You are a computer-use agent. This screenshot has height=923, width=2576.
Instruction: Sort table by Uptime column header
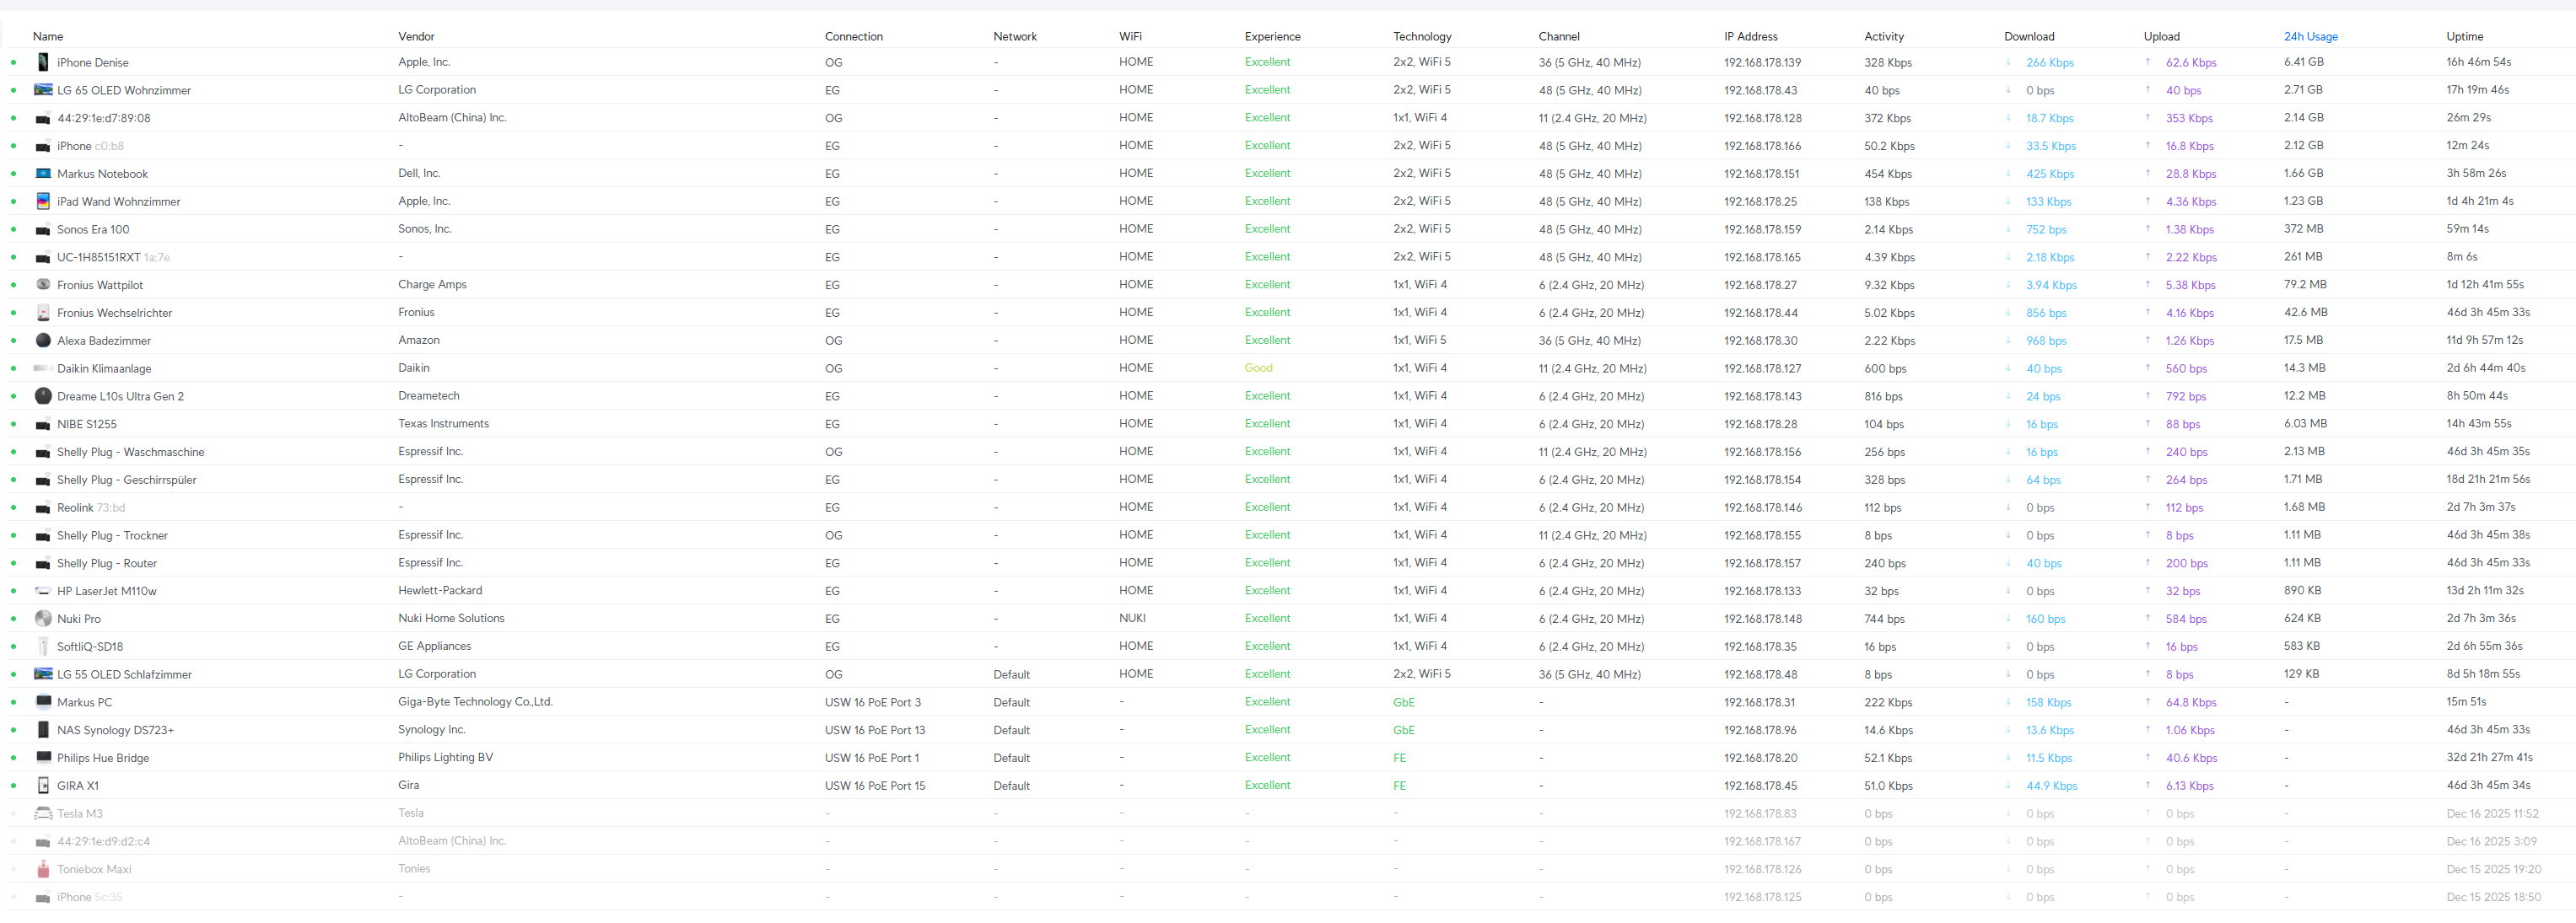click(x=2464, y=37)
